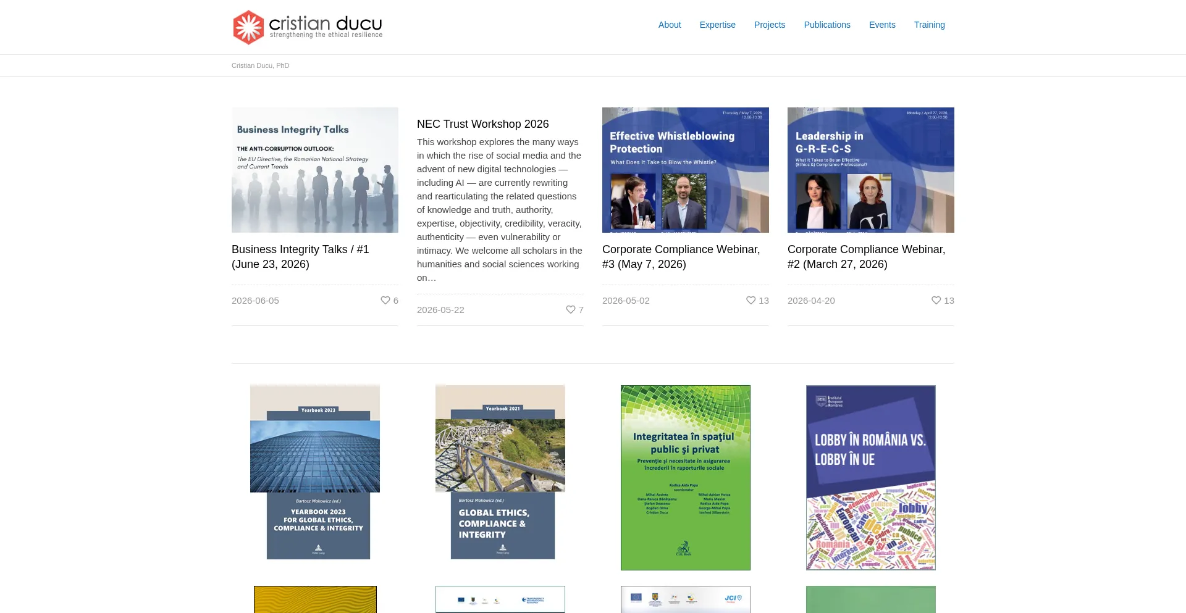
Task: Open Integritatea în spațiul public green book cover
Action: coord(686,478)
